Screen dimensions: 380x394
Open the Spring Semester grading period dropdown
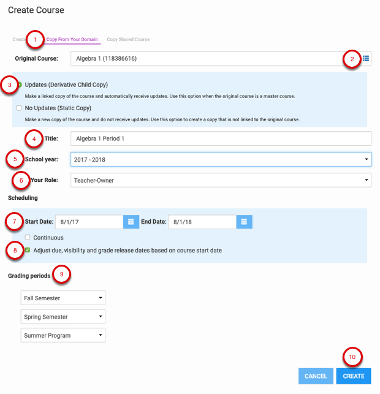(63, 317)
